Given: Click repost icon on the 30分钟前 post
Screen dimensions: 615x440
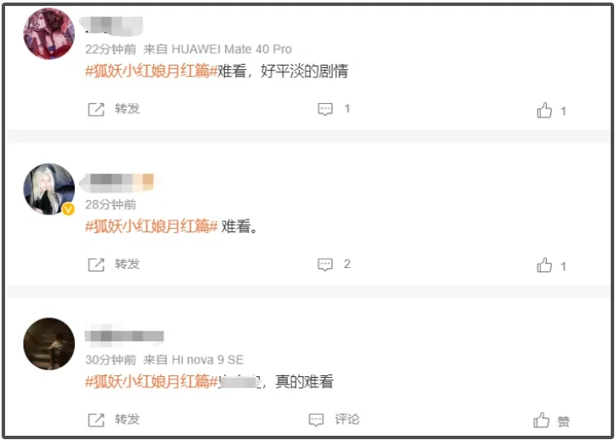Looking at the screenshot, I should coord(96,420).
